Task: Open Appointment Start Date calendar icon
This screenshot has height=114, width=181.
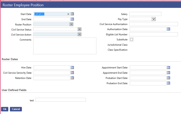Action: pyautogui.click(x=168, y=67)
